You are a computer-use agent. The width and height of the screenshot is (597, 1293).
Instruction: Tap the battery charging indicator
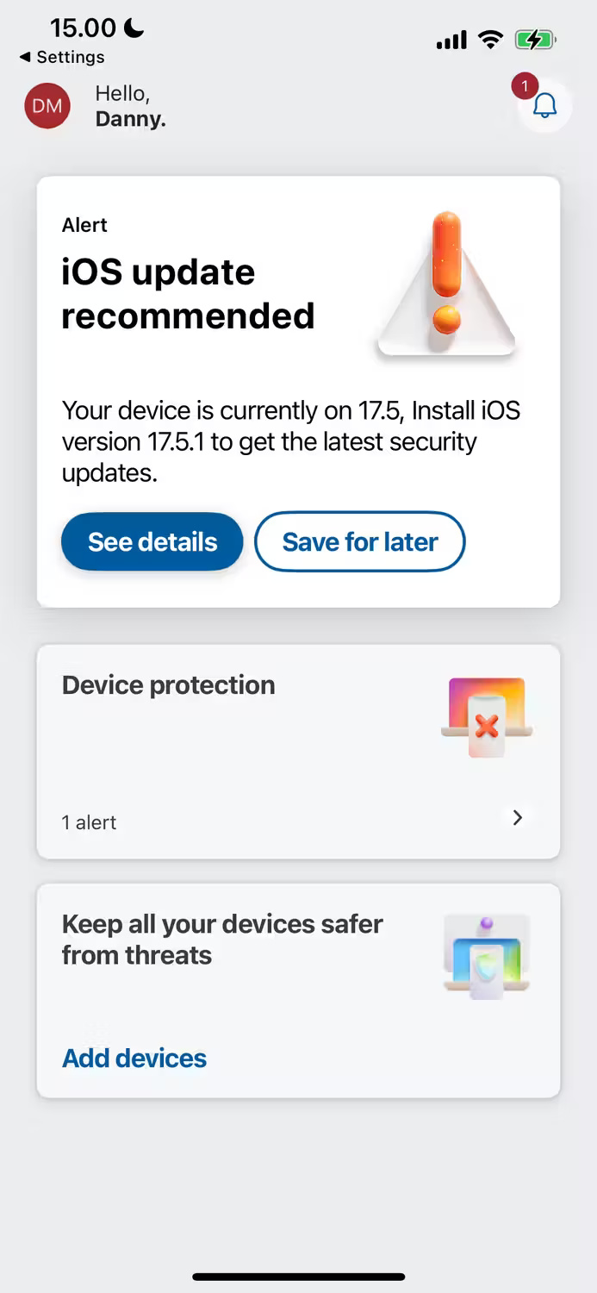536,40
